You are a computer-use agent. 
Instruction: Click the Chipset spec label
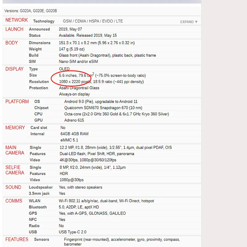tap(41, 108)
